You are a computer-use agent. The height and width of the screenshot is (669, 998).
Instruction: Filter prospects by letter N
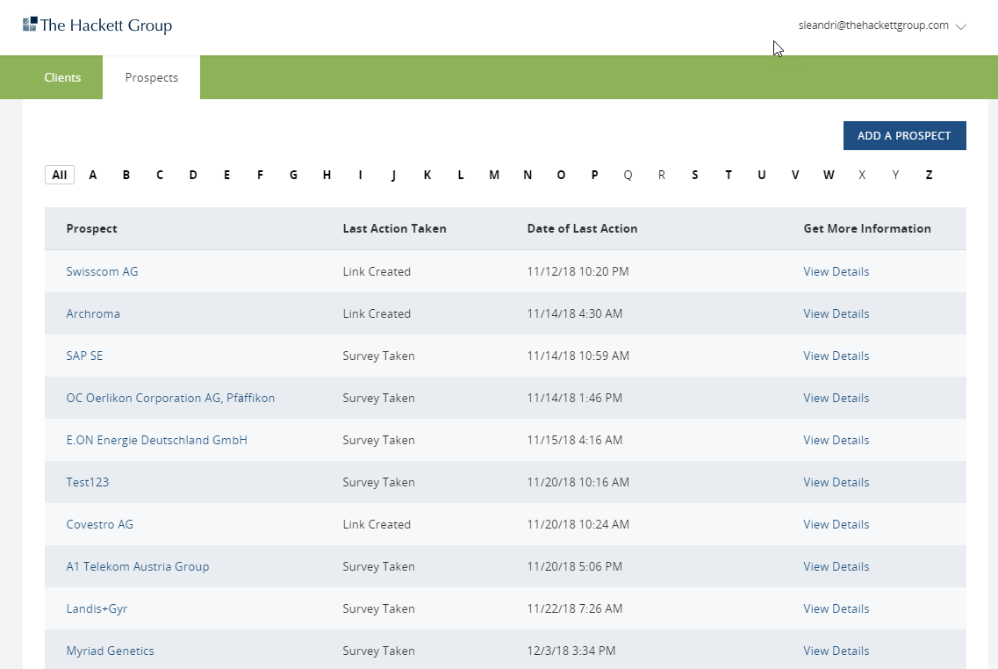[528, 175]
